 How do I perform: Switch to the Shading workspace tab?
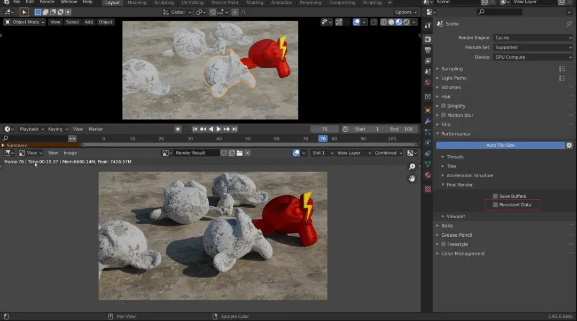tap(254, 3)
